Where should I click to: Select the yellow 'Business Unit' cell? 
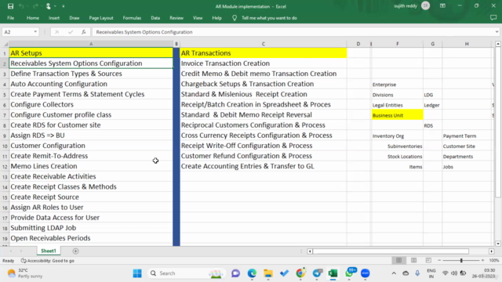click(398, 115)
